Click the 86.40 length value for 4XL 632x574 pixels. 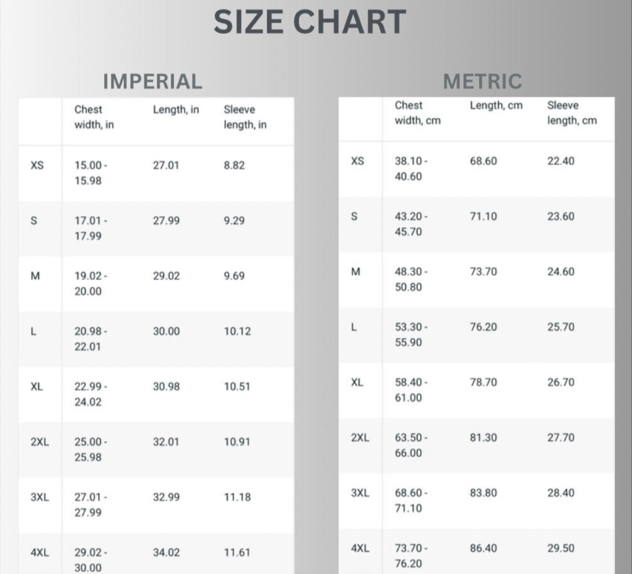(483, 549)
